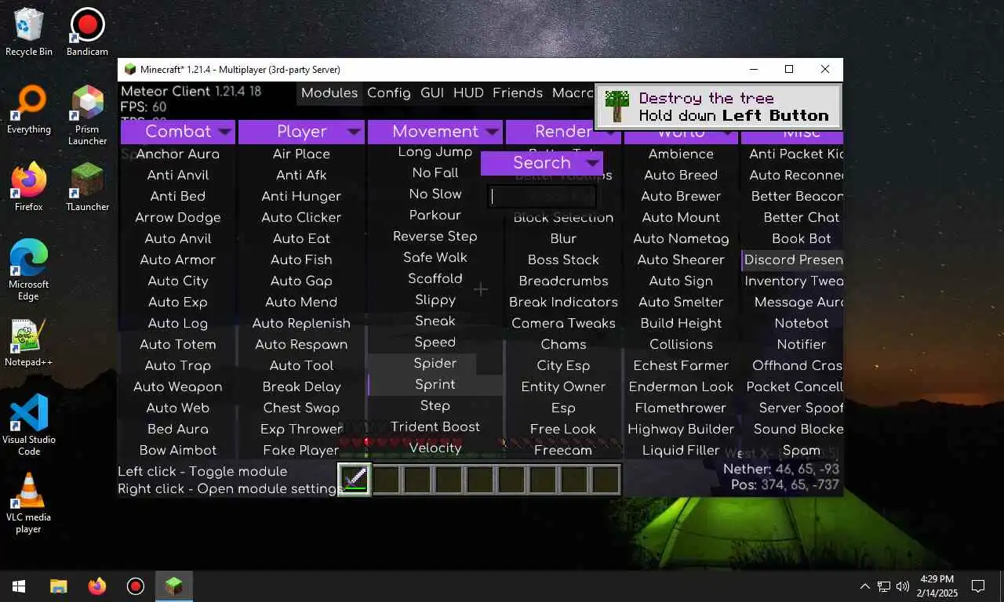The image size is (1004, 602).
Task: Enable the Auto Fish module
Action: [x=301, y=260]
